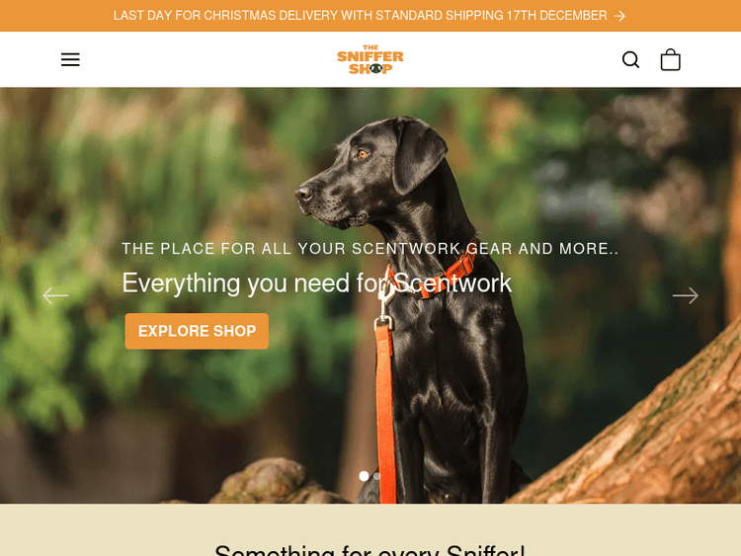
Task: Click the orange collar on the dog
Action: click(x=440, y=274)
